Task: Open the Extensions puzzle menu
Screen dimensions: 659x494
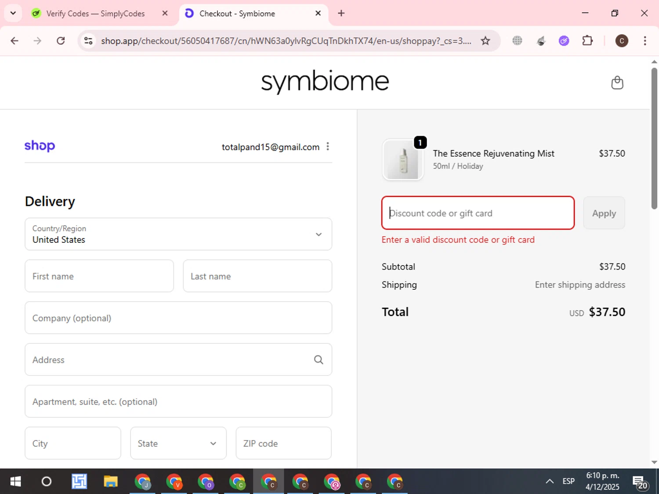Action: pos(587,41)
